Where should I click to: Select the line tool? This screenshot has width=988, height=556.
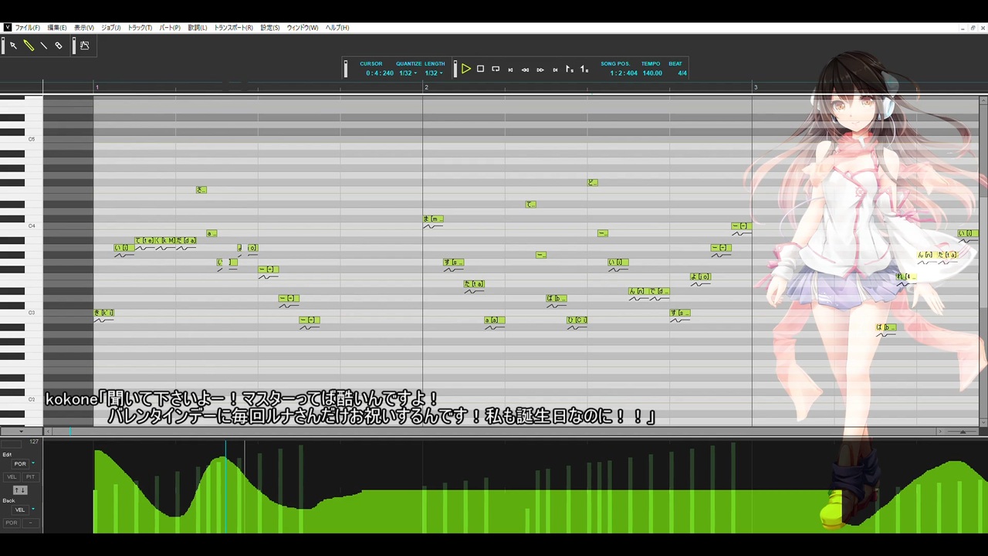(x=43, y=46)
